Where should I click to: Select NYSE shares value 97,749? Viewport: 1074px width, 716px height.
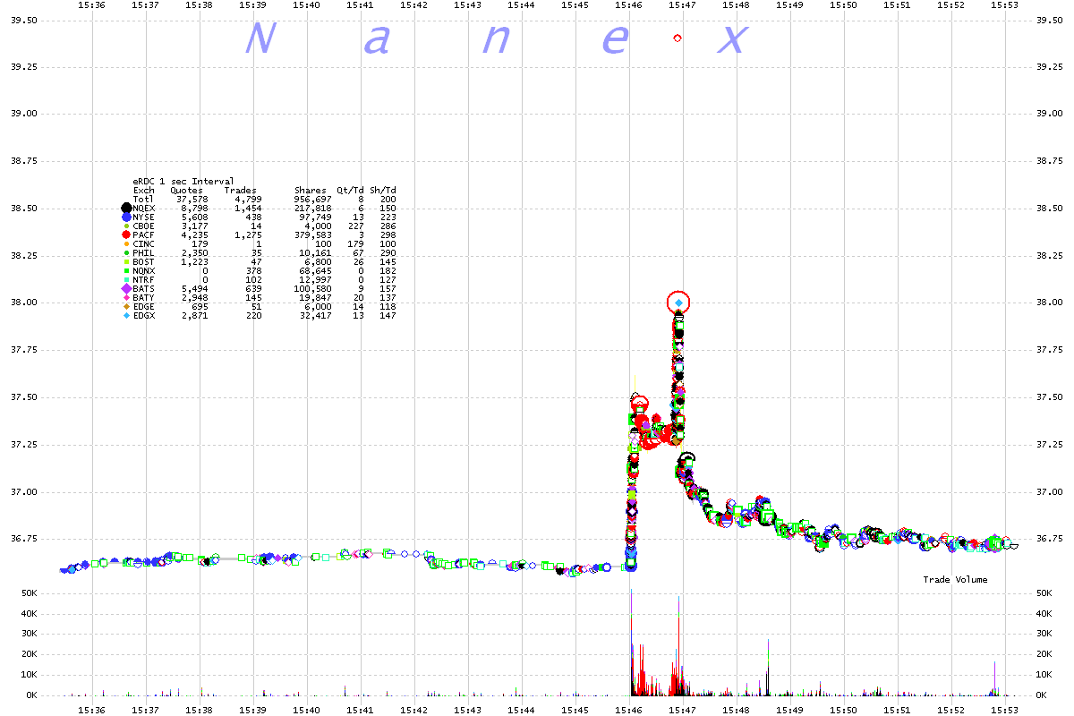[316, 217]
